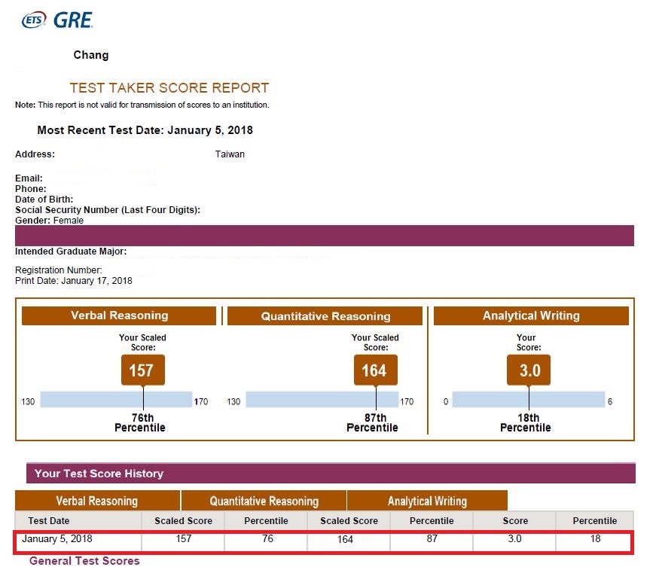Click the 'Address:' label
This screenshot has height=570, width=659.
point(35,154)
